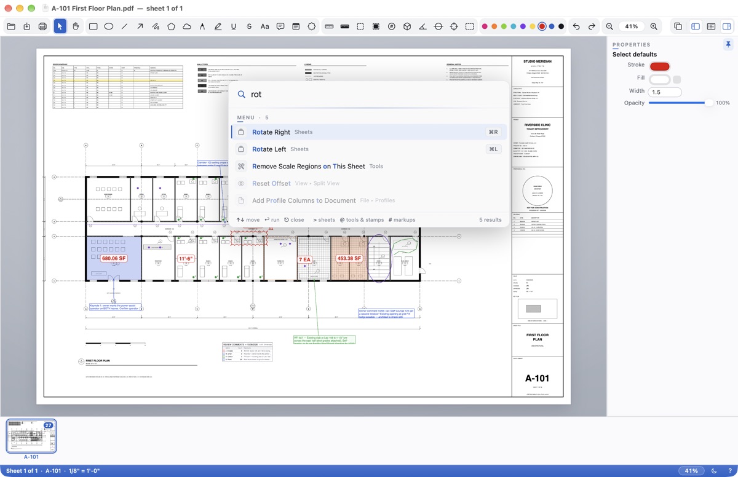Click the Width input field
This screenshot has width=738, height=477.
665,92
